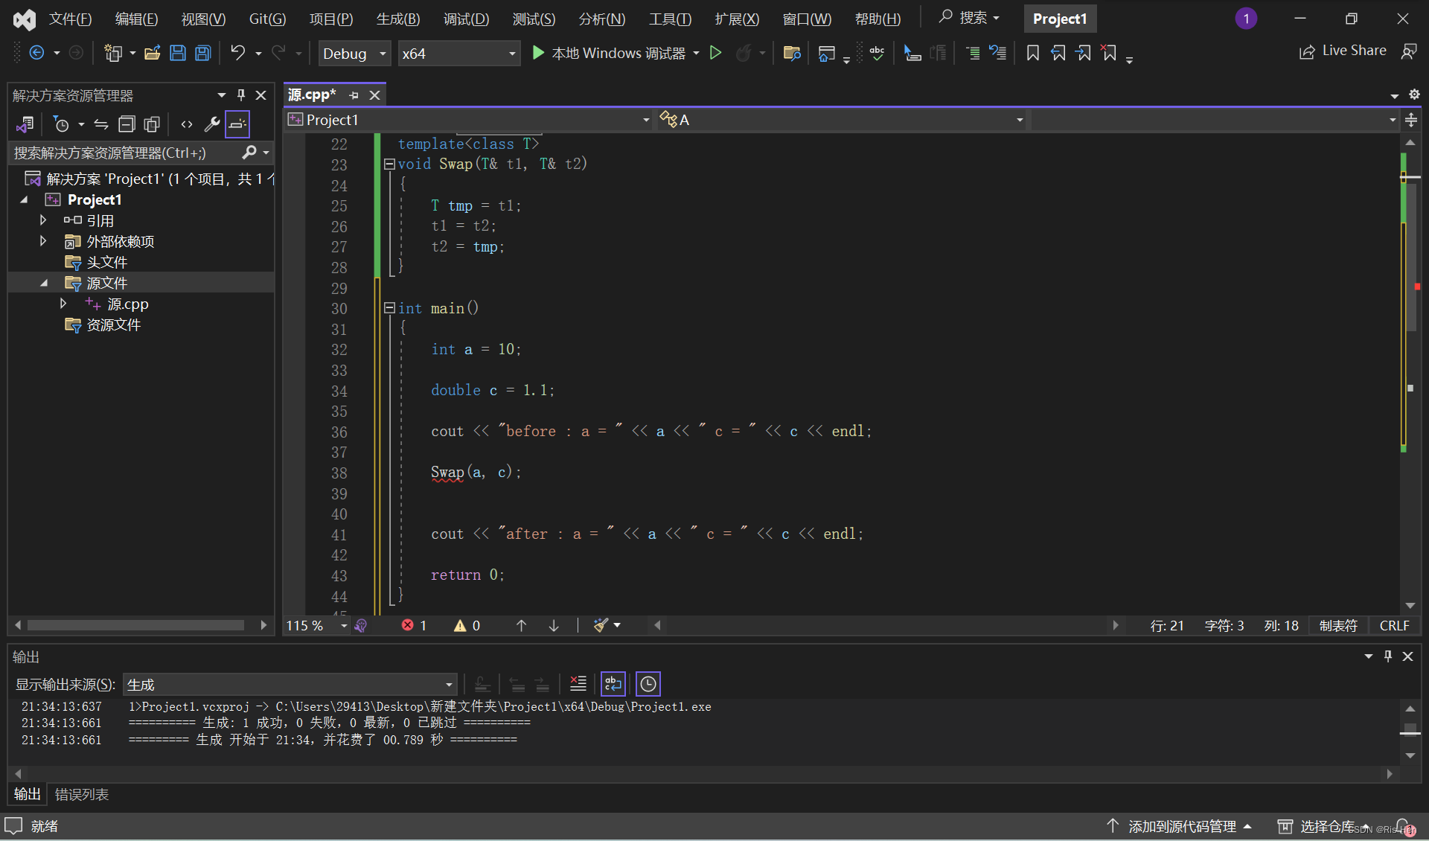Click the Solution Explorer refresh/pending changes icon
1429x841 pixels.
click(61, 124)
